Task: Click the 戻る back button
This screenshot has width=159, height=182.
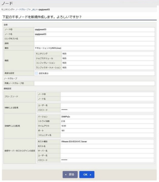Action: pyautogui.click(x=70, y=174)
